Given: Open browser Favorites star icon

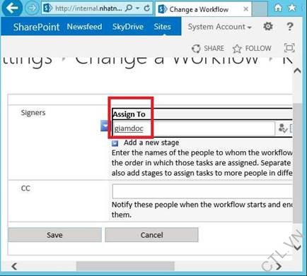Looking at the screenshot, I should (x=292, y=8).
